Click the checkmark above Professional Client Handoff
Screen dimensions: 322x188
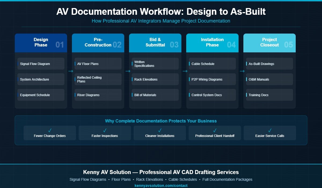(x=215, y=130)
